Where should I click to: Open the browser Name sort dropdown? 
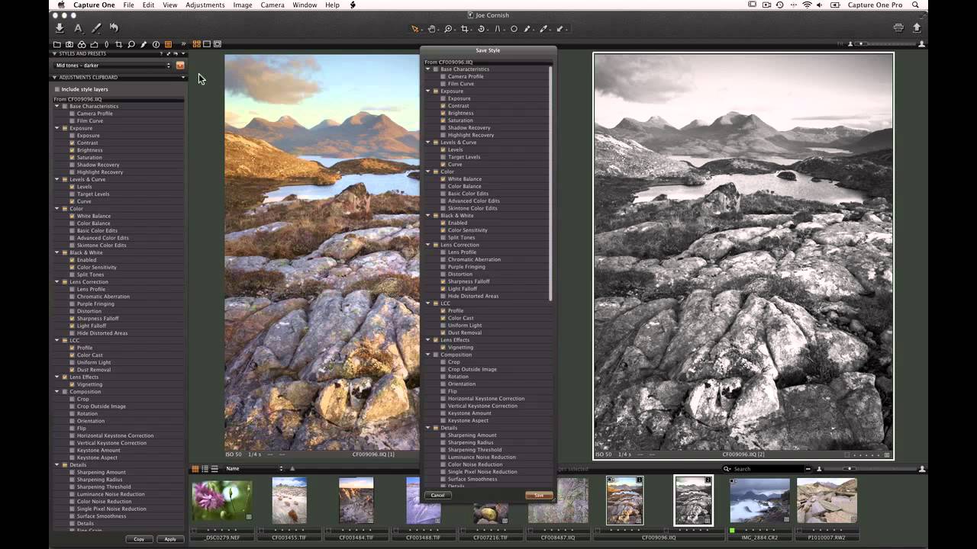tap(254, 468)
